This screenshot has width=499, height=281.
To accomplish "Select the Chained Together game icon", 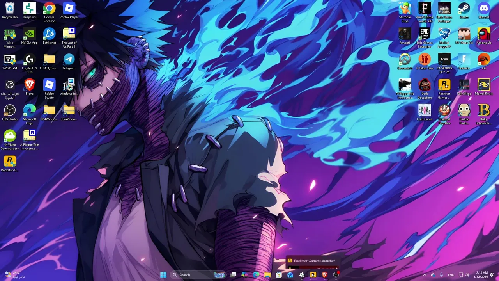I will [444, 114].
